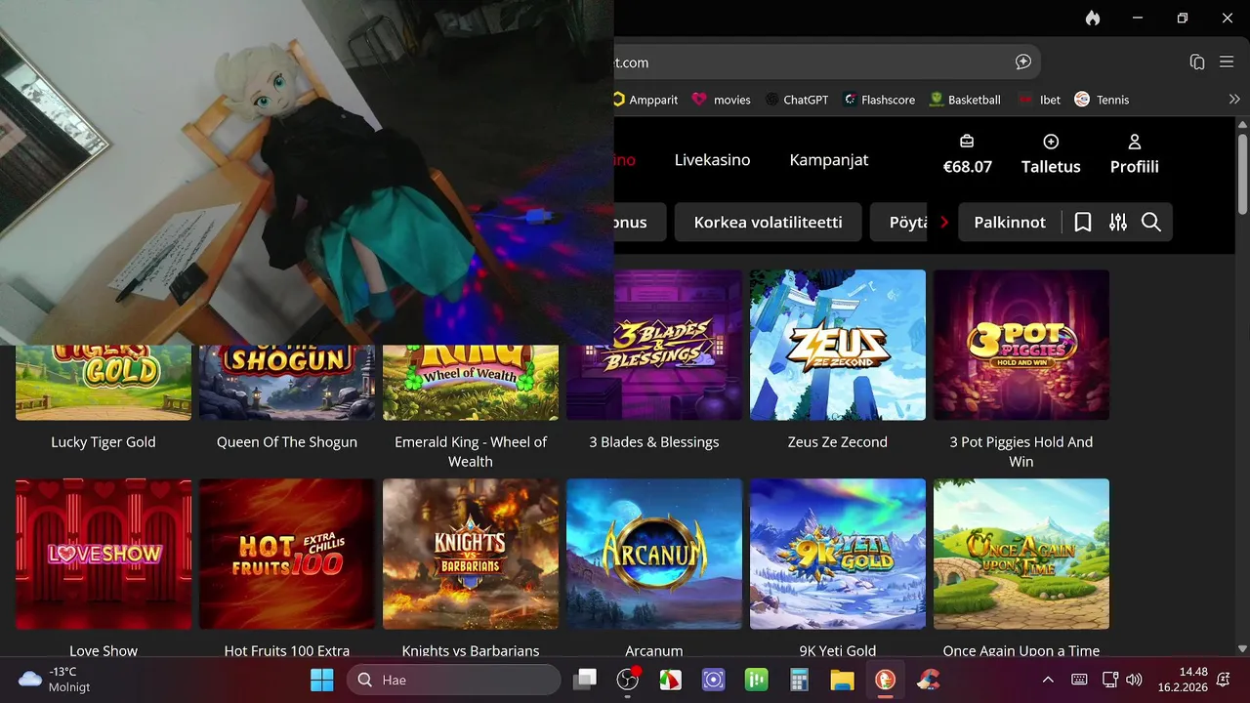Screen dimensions: 1250x703
Task: Open the Ibet bookmark
Action: pyautogui.click(x=1039, y=100)
